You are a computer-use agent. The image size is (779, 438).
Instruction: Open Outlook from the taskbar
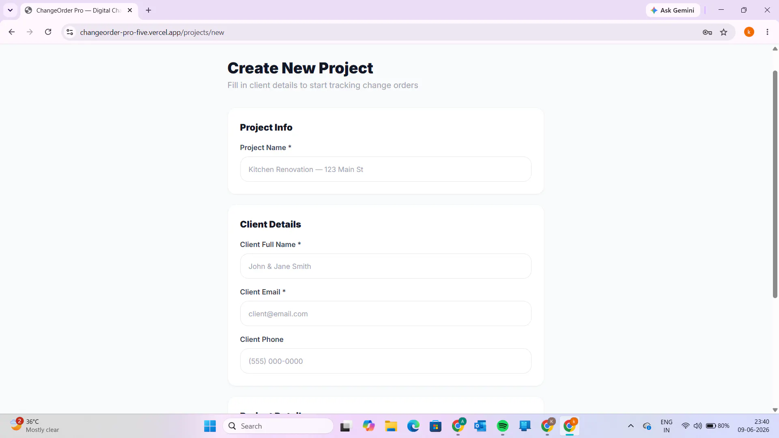pyautogui.click(x=480, y=426)
